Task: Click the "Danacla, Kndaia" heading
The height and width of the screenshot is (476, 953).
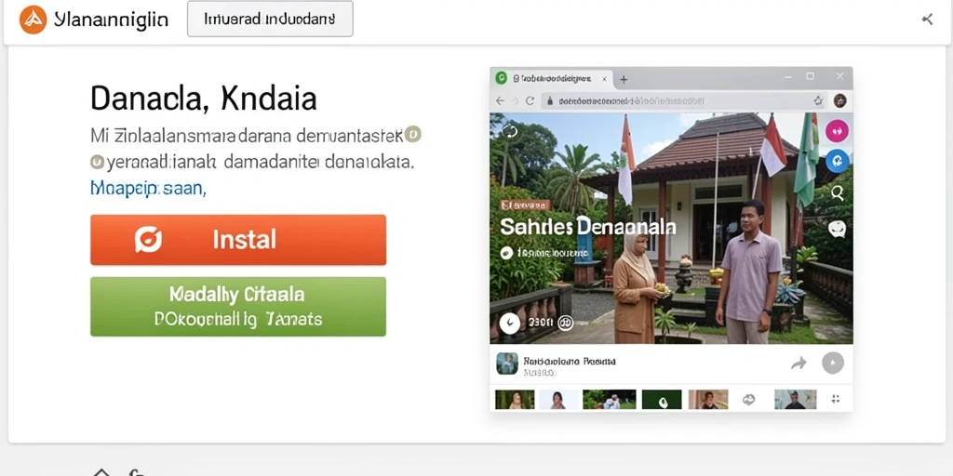Action: coord(204,98)
